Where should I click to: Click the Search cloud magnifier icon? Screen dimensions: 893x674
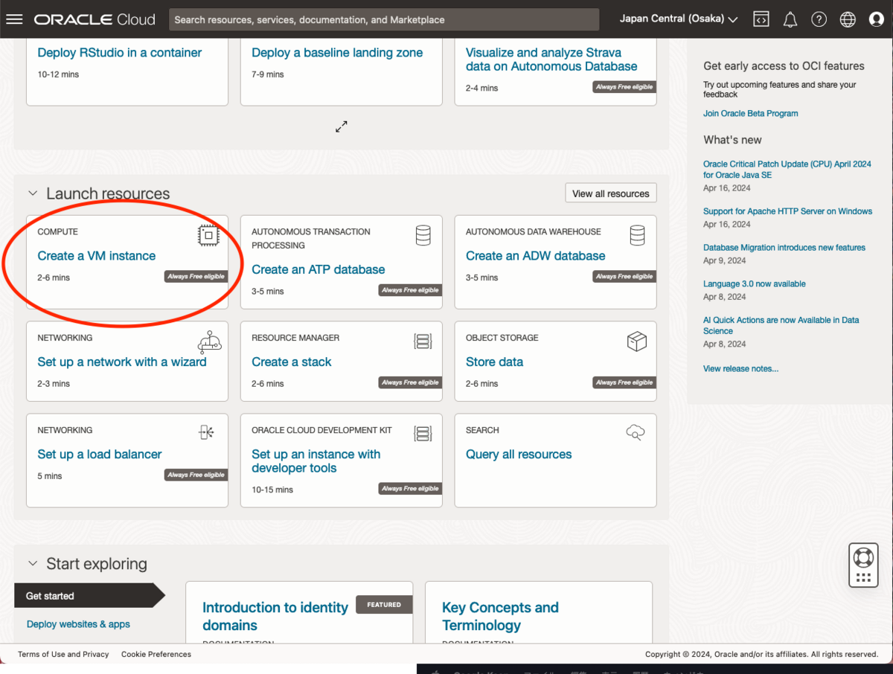[636, 432]
